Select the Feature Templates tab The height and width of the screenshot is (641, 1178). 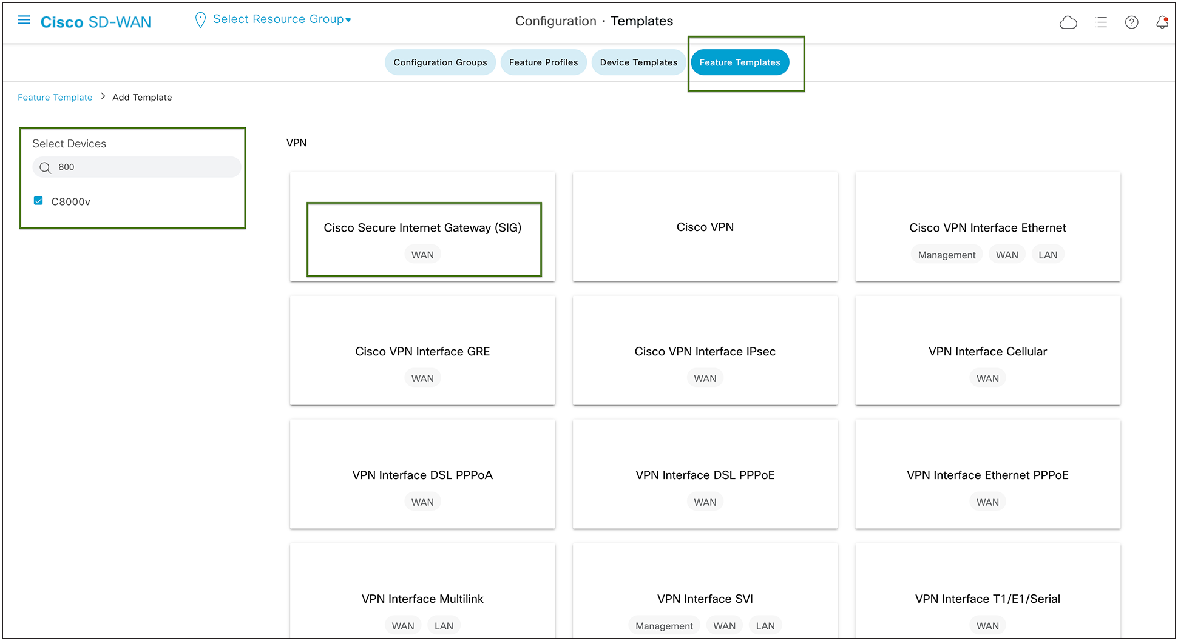tap(740, 62)
